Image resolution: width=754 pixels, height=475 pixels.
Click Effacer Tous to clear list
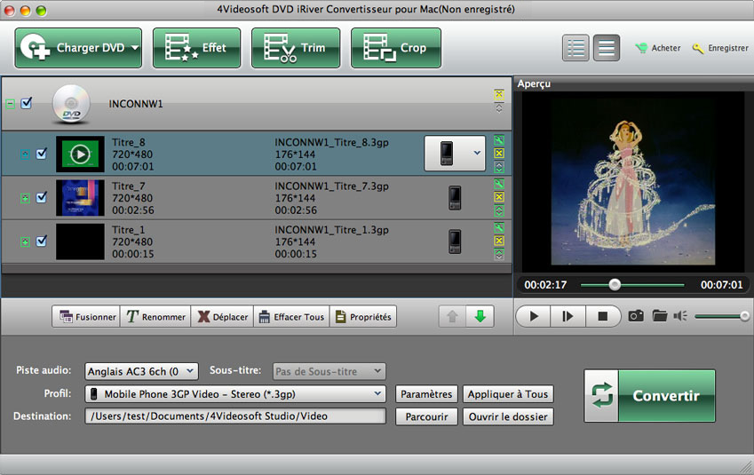[291, 316]
